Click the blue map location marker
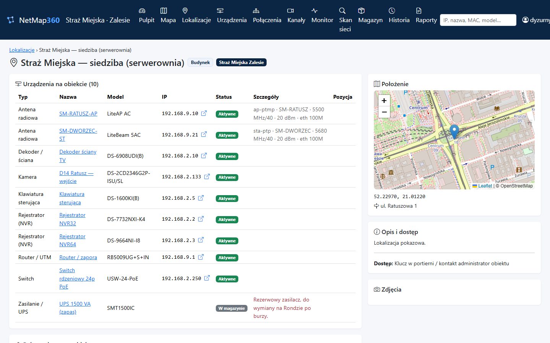Viewport: 550px width, 343px height. pyautogui.click(x=454, y=132)
